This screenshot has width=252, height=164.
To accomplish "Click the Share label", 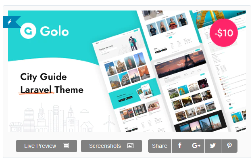I will [x=160, y=146].
